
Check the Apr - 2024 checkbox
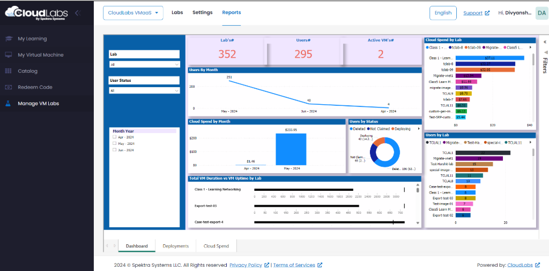coord(115,137)
